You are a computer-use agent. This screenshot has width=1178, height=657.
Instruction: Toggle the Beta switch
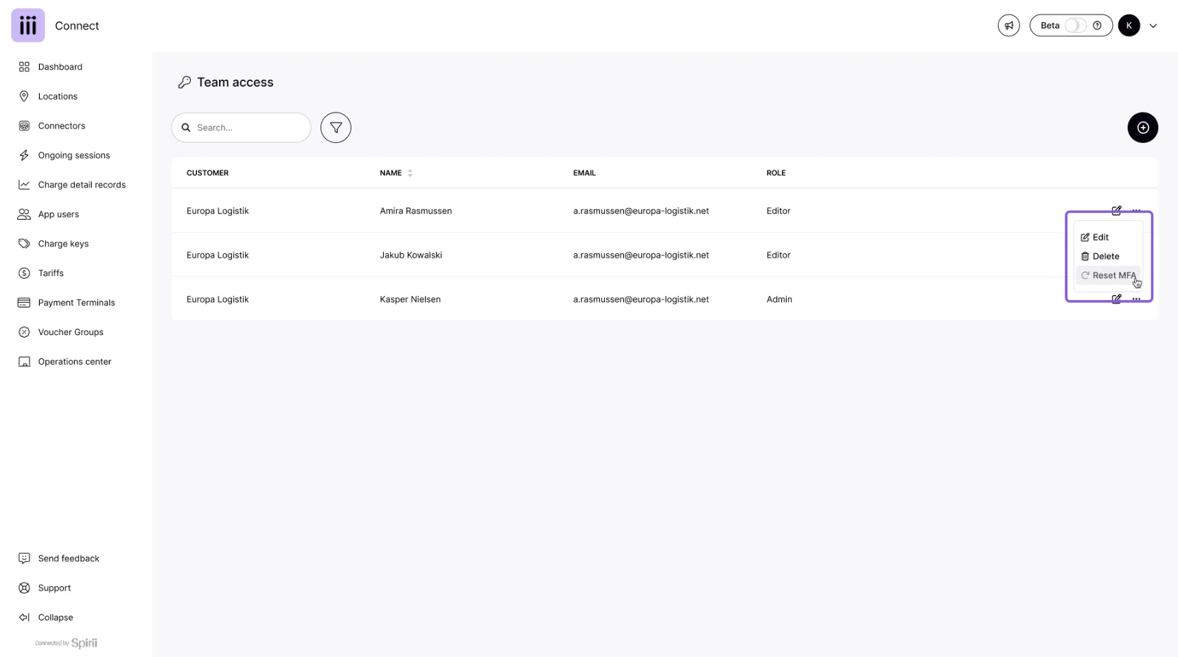(1075, 25)
